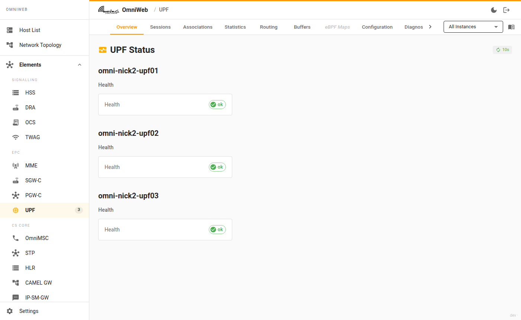The height and width of the screenshot is (320, 521).
Task: Open the Configuration tab
Action: [377, 27]
